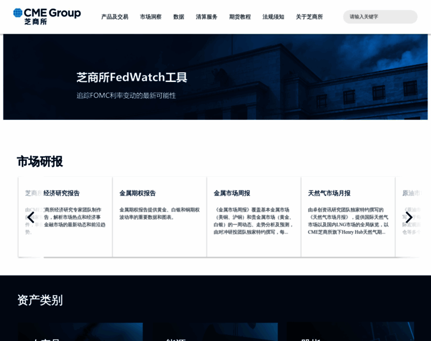Open the partially visible 原油 report card

click(x=408, y=217)
